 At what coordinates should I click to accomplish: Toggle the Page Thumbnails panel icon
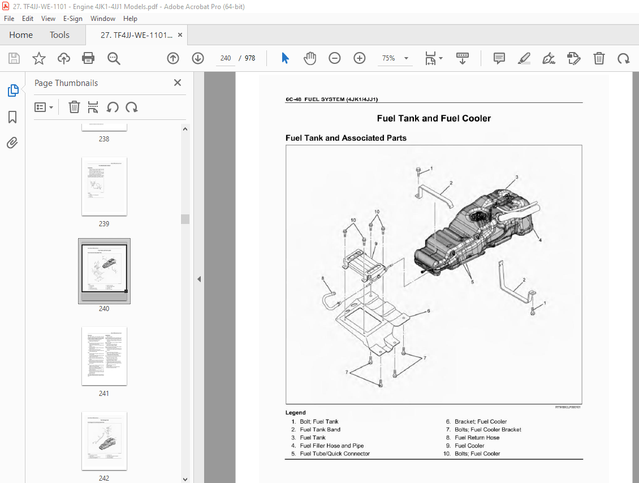[12, 90]
